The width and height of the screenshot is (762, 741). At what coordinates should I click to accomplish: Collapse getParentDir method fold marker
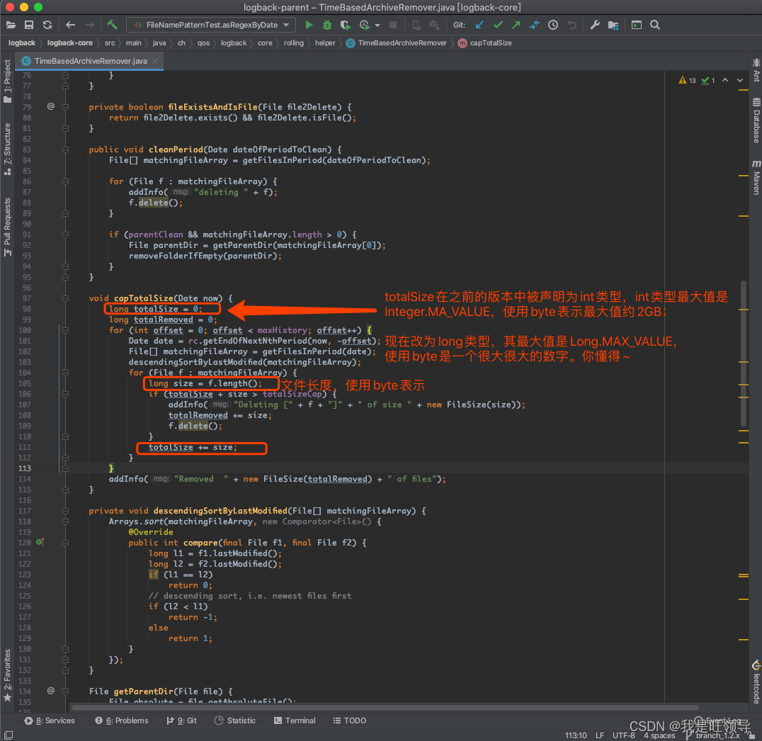click(66, 691)
